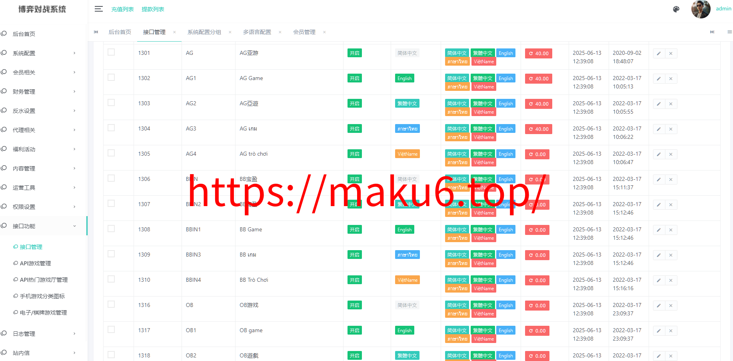This screenshot has height=361, width=733.
Task: Collapse sidebar with hamburger menu icon
Action: click(99, 9)
